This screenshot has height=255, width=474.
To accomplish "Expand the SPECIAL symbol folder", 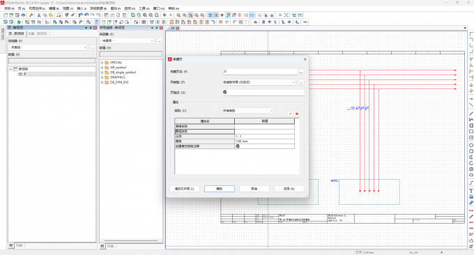I will tap(102, 63).
